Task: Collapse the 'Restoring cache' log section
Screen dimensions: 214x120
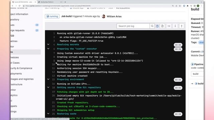Action: click(x=48, y=114)
